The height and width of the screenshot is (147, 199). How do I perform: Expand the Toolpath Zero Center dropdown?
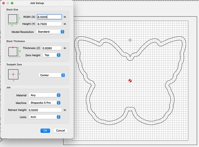click(x=52, y=75)
